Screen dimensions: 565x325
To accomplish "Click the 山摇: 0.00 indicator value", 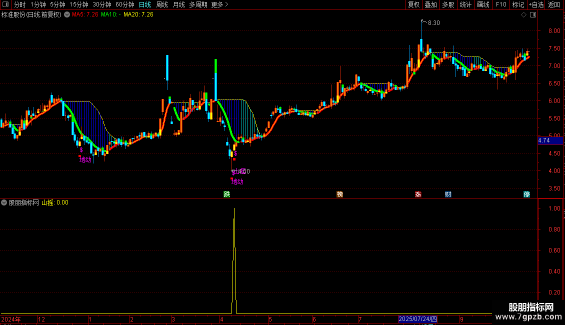I will tap(55, 202).
